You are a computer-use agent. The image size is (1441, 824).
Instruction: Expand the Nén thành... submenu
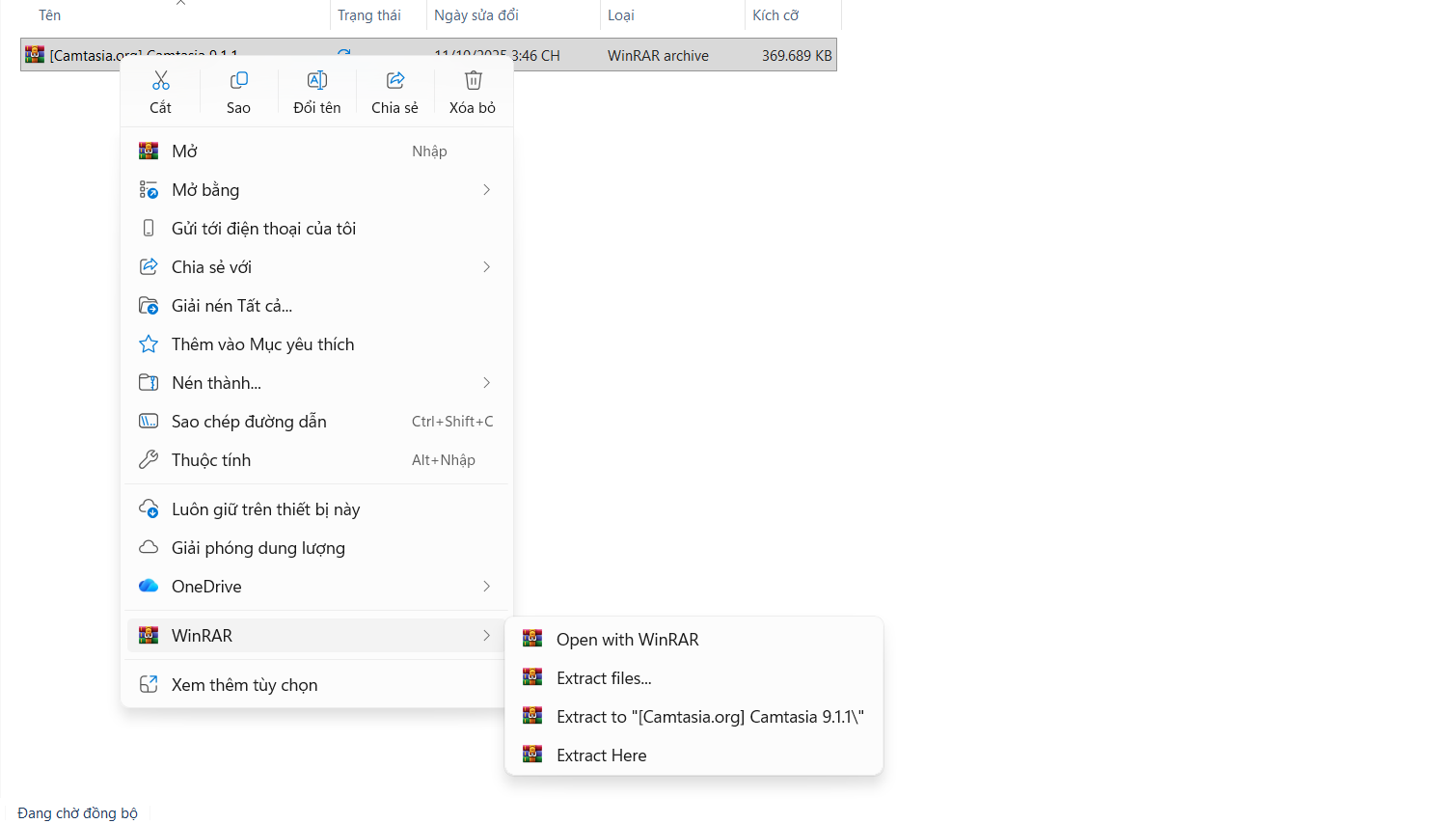click(486, 383)
